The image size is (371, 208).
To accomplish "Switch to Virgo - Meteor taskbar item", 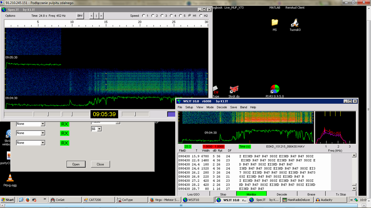I will click(165, 200).
